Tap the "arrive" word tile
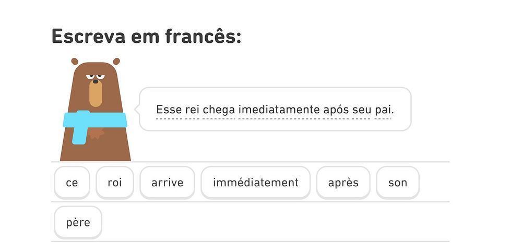522x252 pixels. point(168,183)
